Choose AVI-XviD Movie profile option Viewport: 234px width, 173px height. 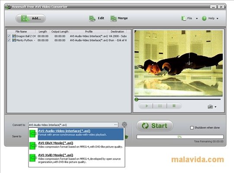point(77,159)
